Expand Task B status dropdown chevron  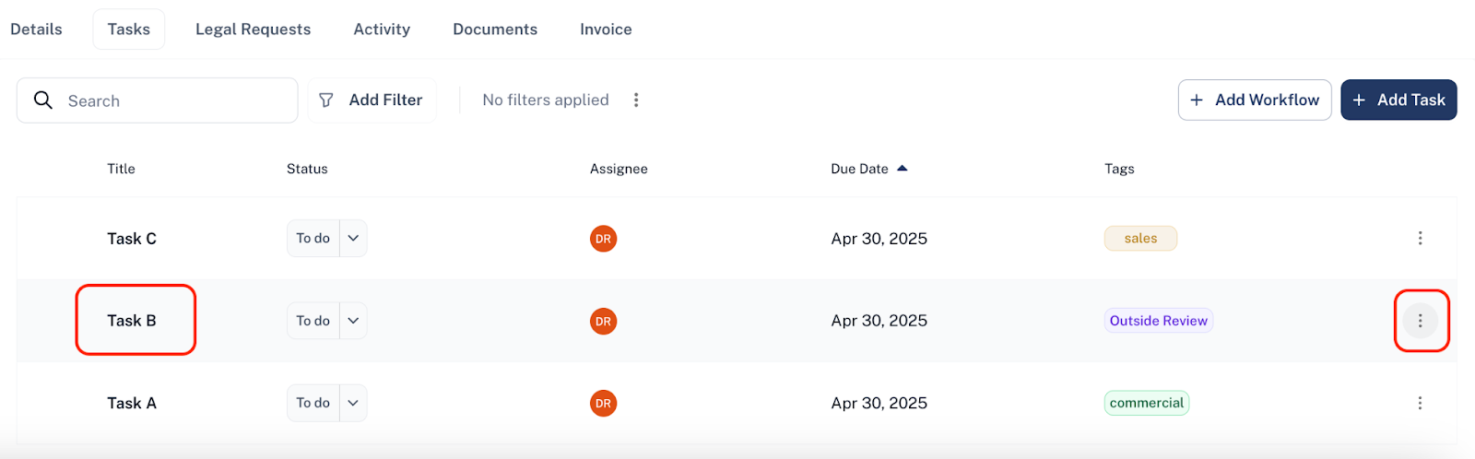353,321
